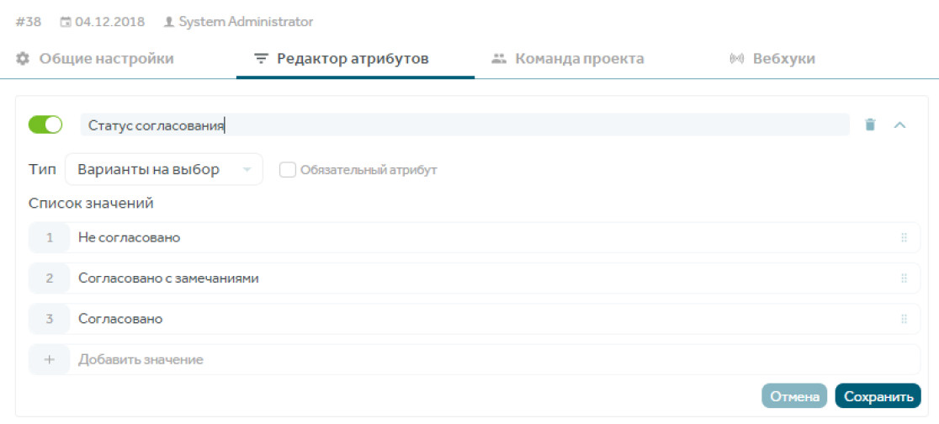Viewport: 939px width, 424px height.
Task: Click the number 3 row index
Action: [x=49, y=319]
